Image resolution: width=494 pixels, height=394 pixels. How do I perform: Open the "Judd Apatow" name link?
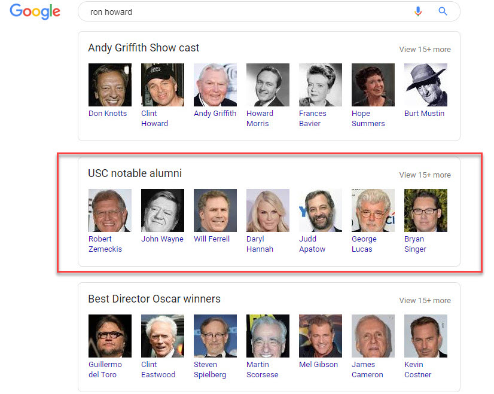pyautogui.click(x=312, y=244)
